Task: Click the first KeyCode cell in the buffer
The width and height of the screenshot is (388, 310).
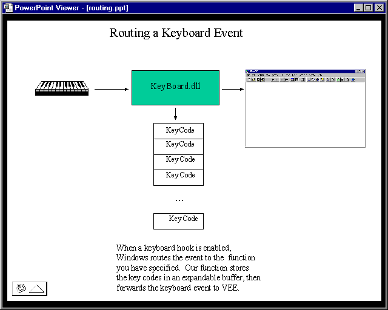Action: pyautogui.click(x=178, y=131)
